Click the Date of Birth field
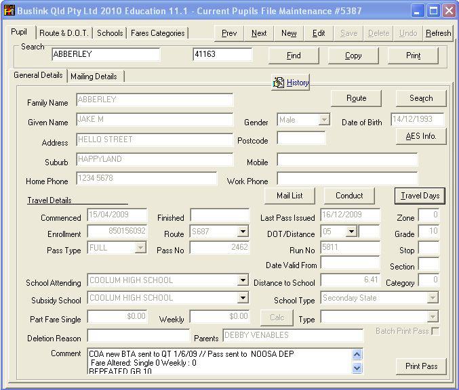This screenshot has height=390, width=459. [x=418, y=119]
